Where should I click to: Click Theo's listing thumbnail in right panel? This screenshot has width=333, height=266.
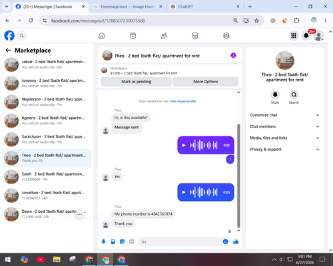click(x=285, y=61)
